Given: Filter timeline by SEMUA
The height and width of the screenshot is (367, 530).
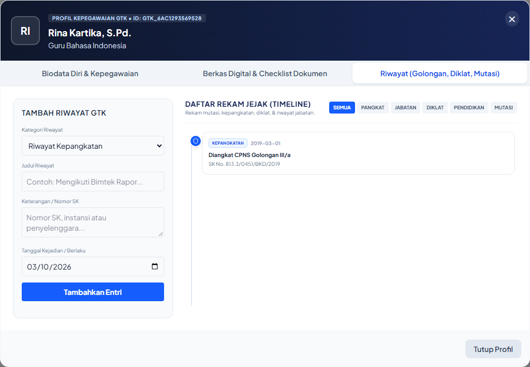Looking at the screenshot, I should point(342,108).
